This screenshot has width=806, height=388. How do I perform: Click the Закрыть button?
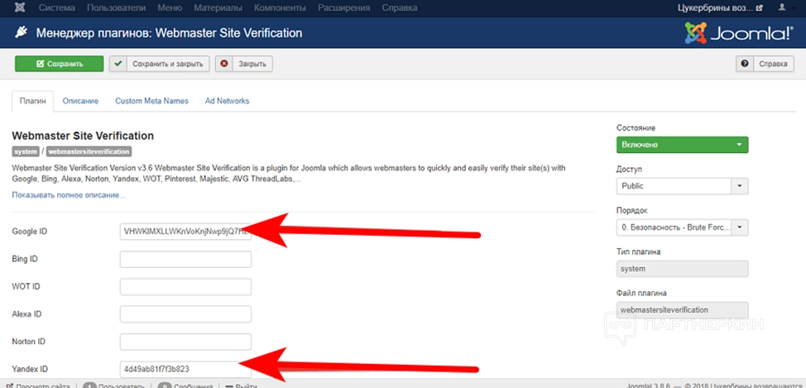pyautogui.click(x=243, y=65)
